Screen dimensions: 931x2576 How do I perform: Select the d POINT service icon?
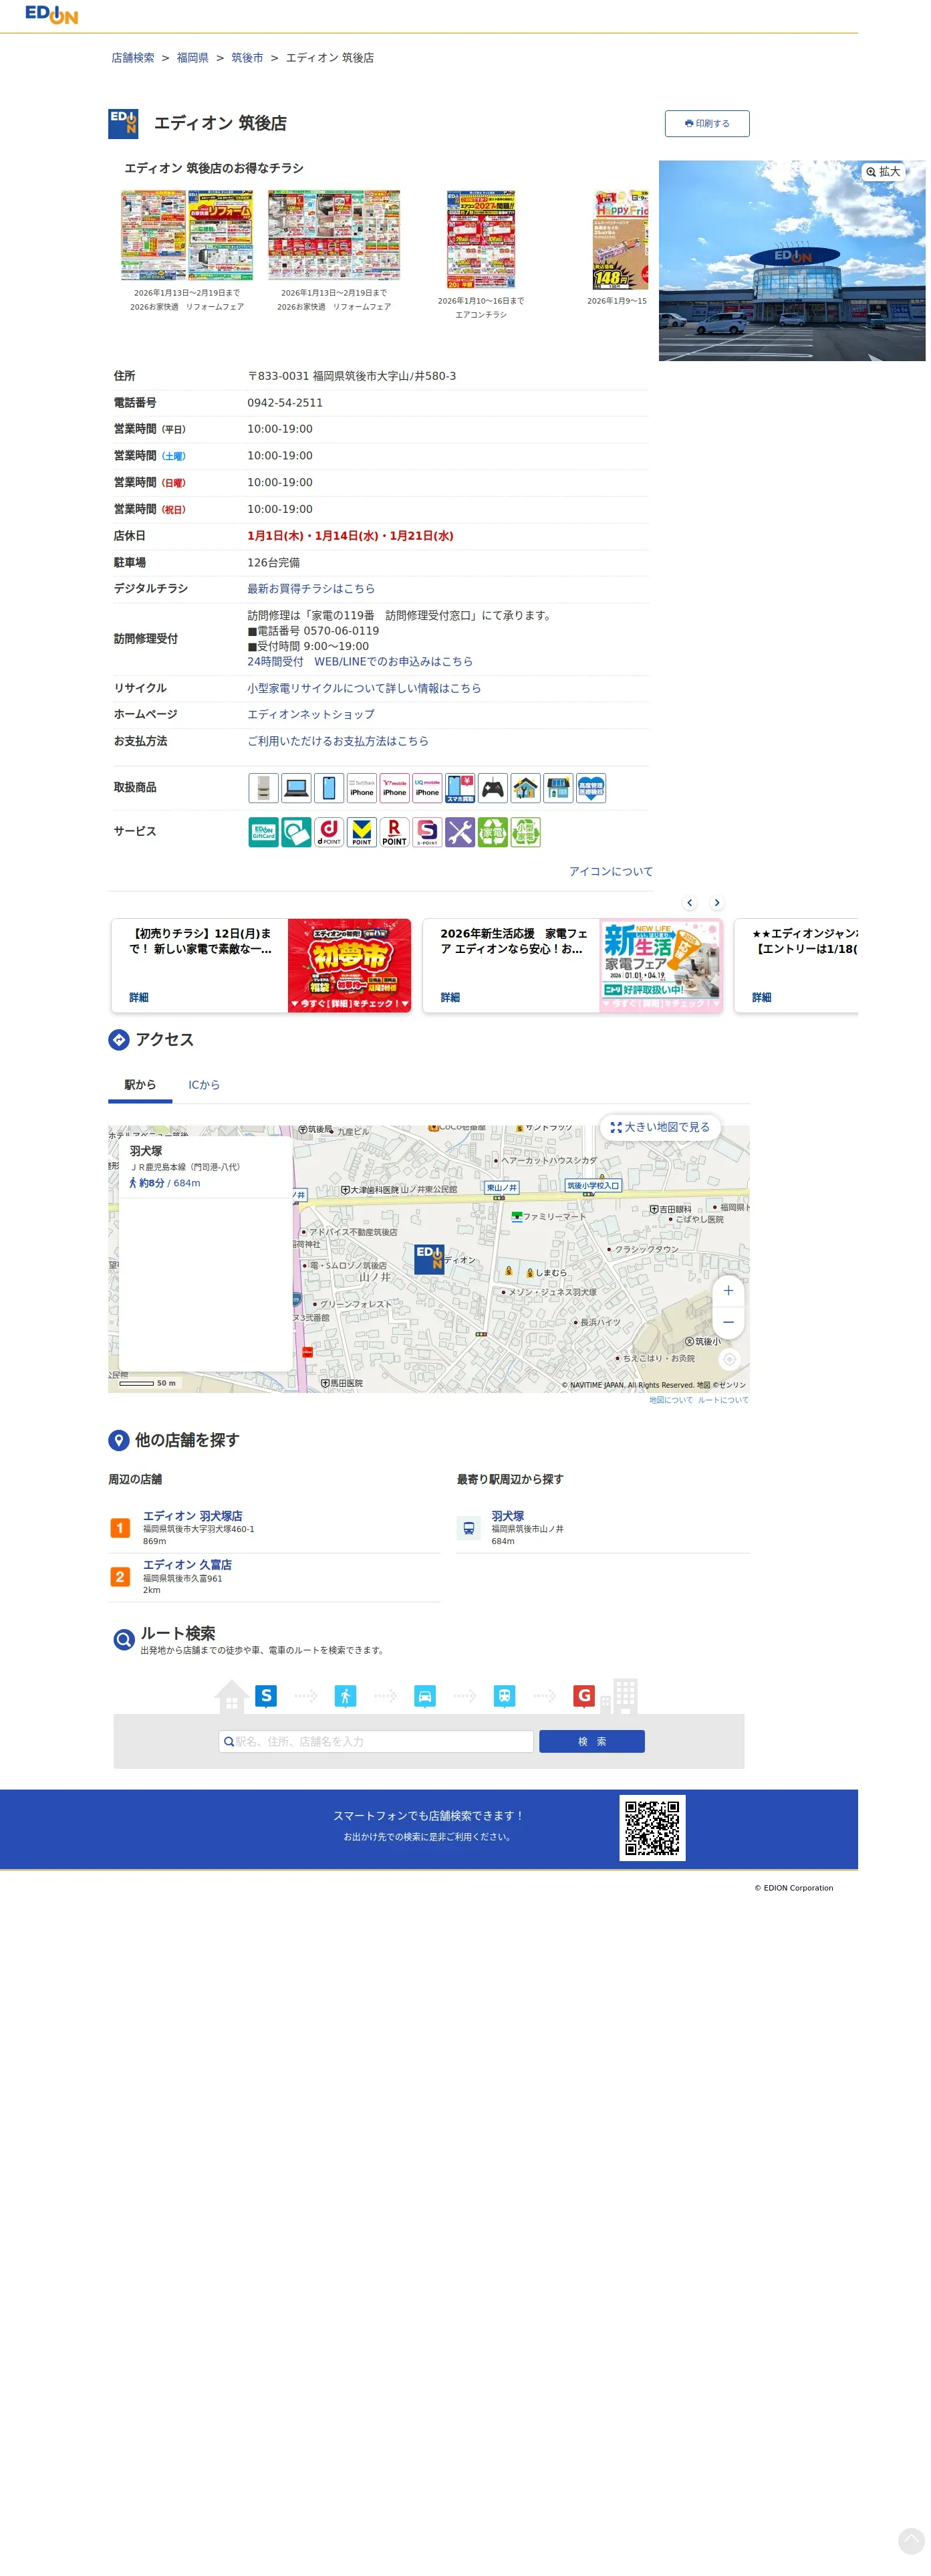click(x=329, y=832)
